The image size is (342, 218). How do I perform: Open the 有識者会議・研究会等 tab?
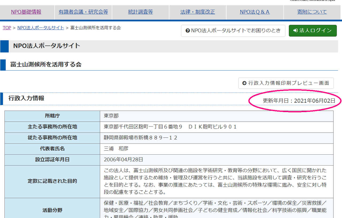(83, 12)
